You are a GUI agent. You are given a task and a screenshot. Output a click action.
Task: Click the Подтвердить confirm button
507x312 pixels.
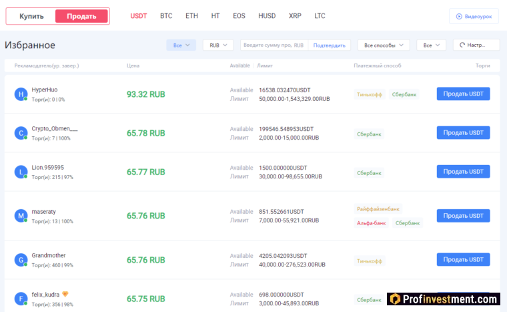[x=329, y=45]
